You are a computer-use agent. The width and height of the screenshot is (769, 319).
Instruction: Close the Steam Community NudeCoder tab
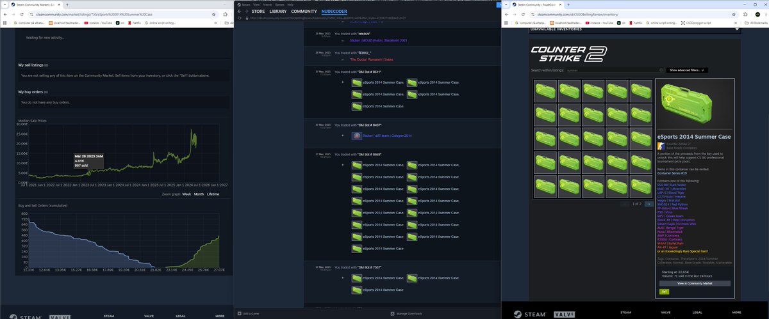tap(560, 4)
